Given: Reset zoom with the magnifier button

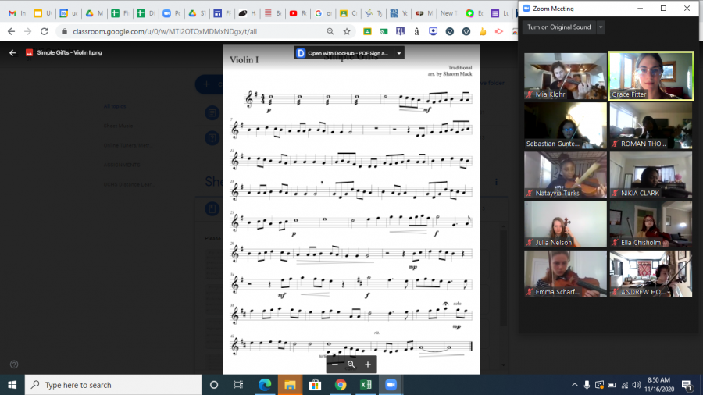Looking at the screenshot, I should [351, 365].
